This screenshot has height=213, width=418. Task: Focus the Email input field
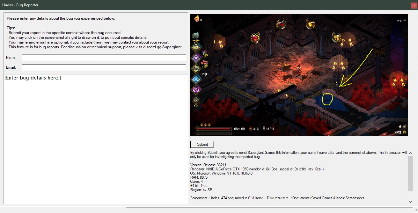(x=104, y=67)
